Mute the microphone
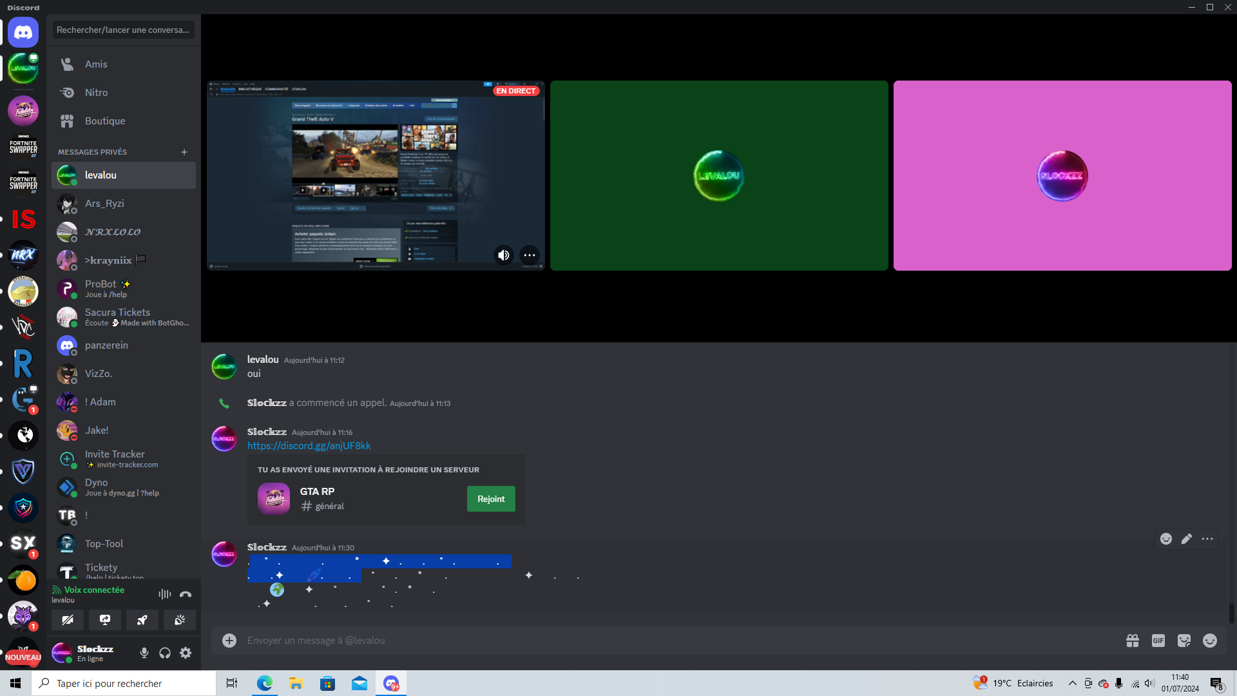This screenshot has height=696, width=1237. point(144,653)
